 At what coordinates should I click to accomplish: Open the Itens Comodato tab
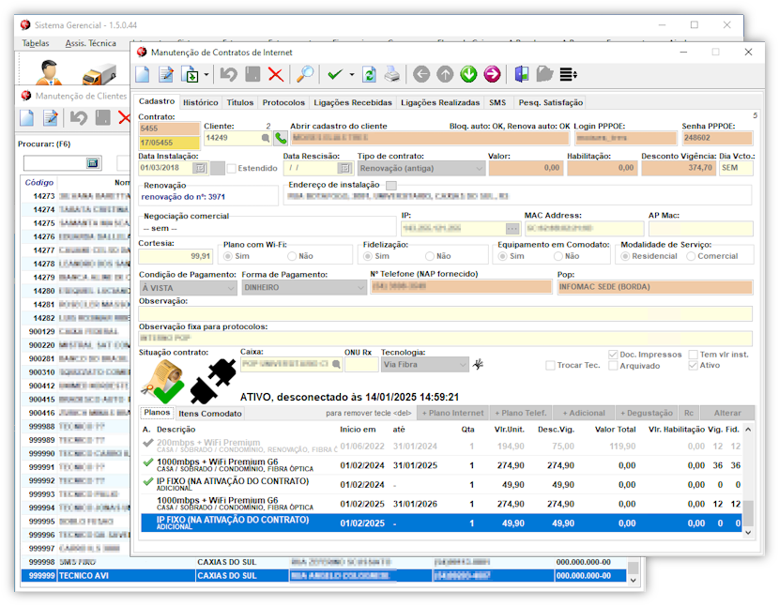(210, 413)
